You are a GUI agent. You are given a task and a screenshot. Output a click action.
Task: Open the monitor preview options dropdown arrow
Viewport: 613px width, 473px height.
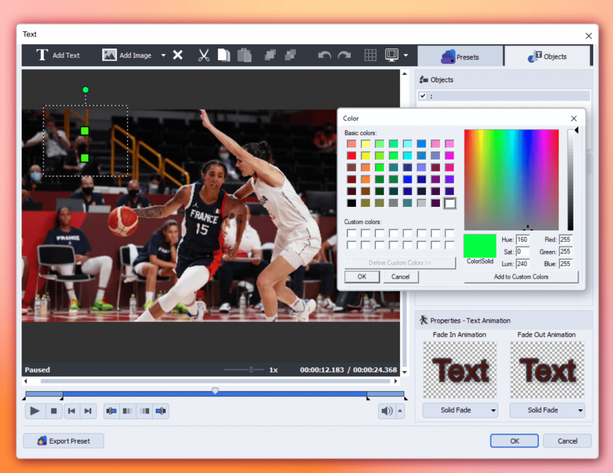pyautogui.click(x=406, y=56)
